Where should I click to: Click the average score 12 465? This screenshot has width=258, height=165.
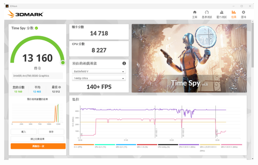(x=37, y=92)
